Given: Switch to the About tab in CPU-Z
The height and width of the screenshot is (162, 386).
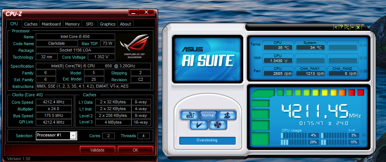Looking at the screenshot, I should pos(125,24).
